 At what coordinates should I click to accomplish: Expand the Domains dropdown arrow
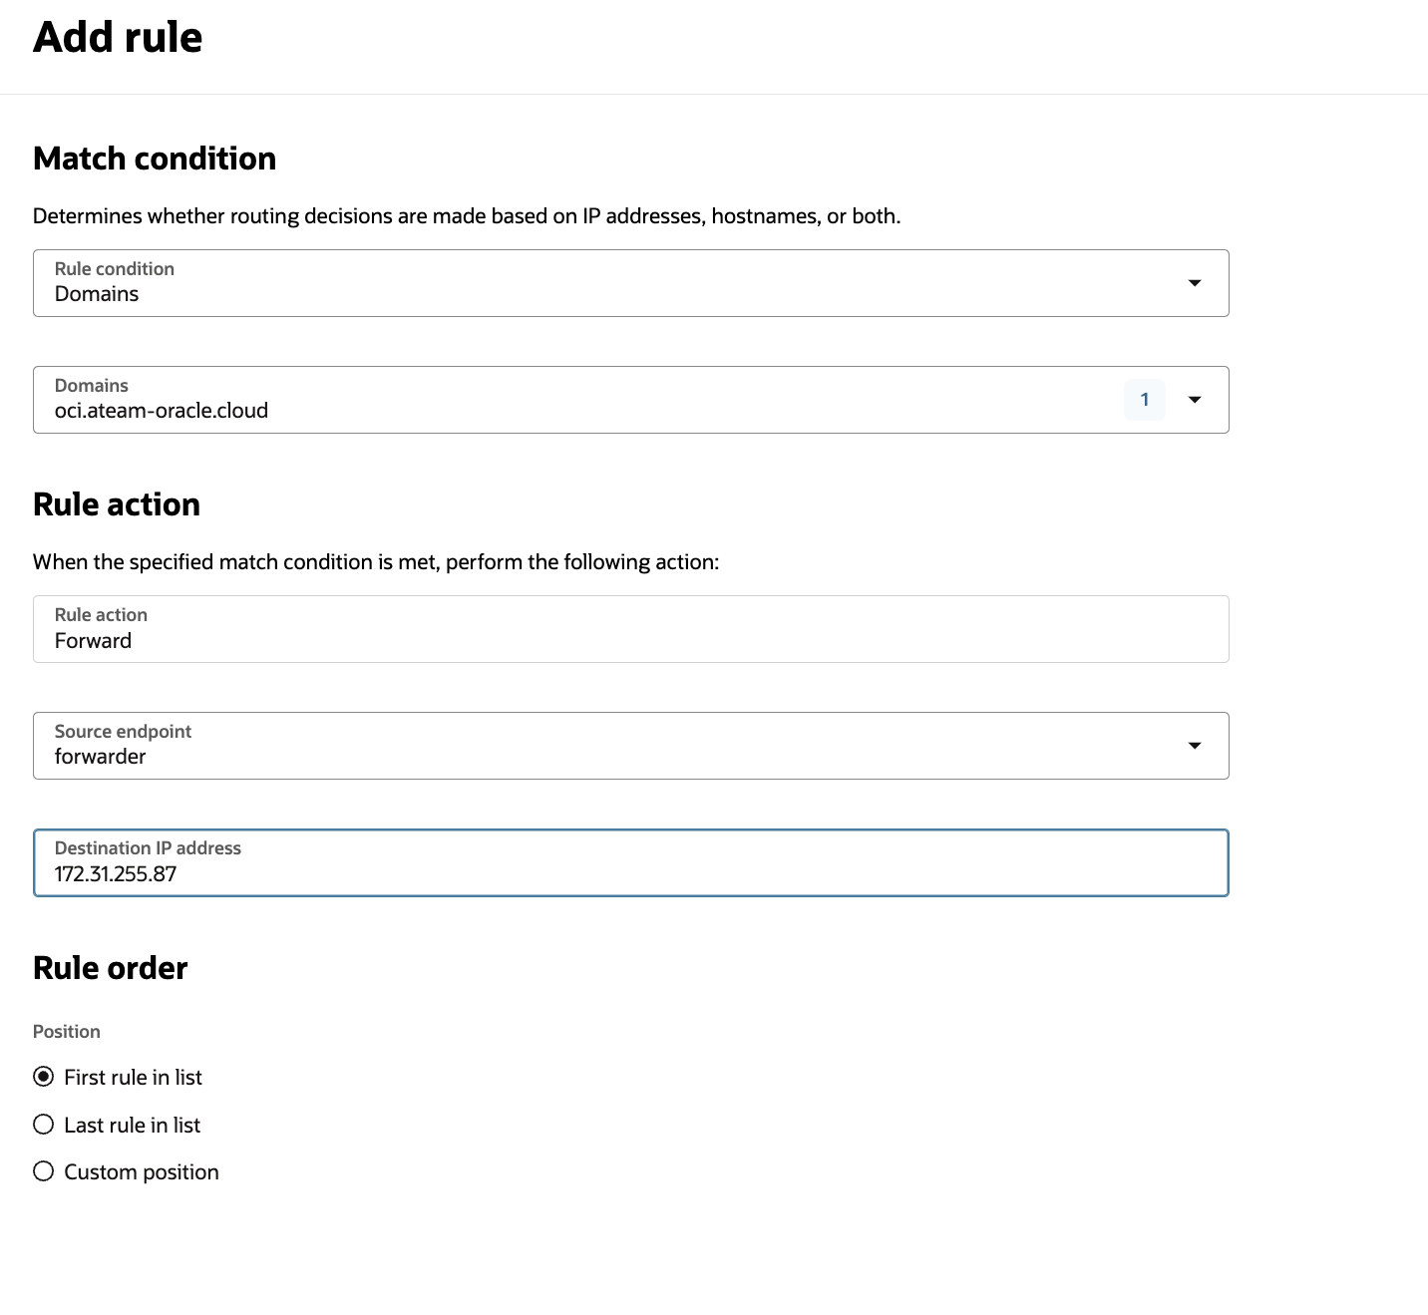pyautogui.click(x=1194, y=400)
